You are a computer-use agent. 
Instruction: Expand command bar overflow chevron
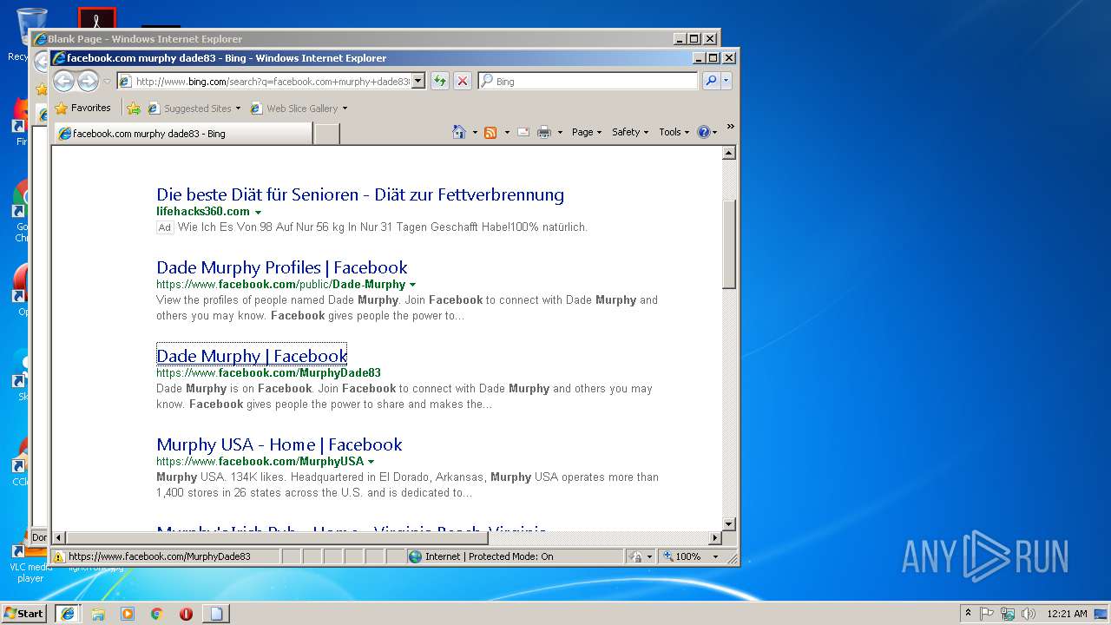tap(730, 127)
